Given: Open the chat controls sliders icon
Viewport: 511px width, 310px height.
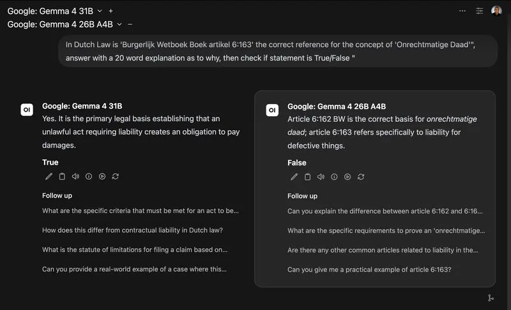Looking at the screenshot, I should (x=480, y=11).
